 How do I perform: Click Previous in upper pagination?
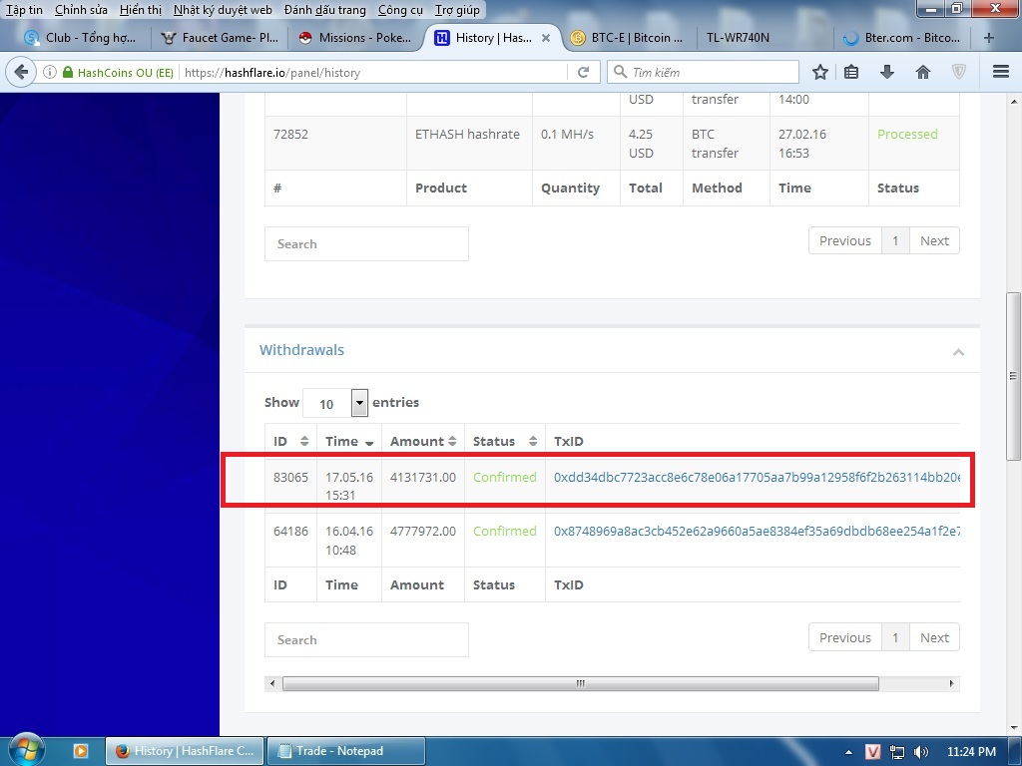coord(844,241)
